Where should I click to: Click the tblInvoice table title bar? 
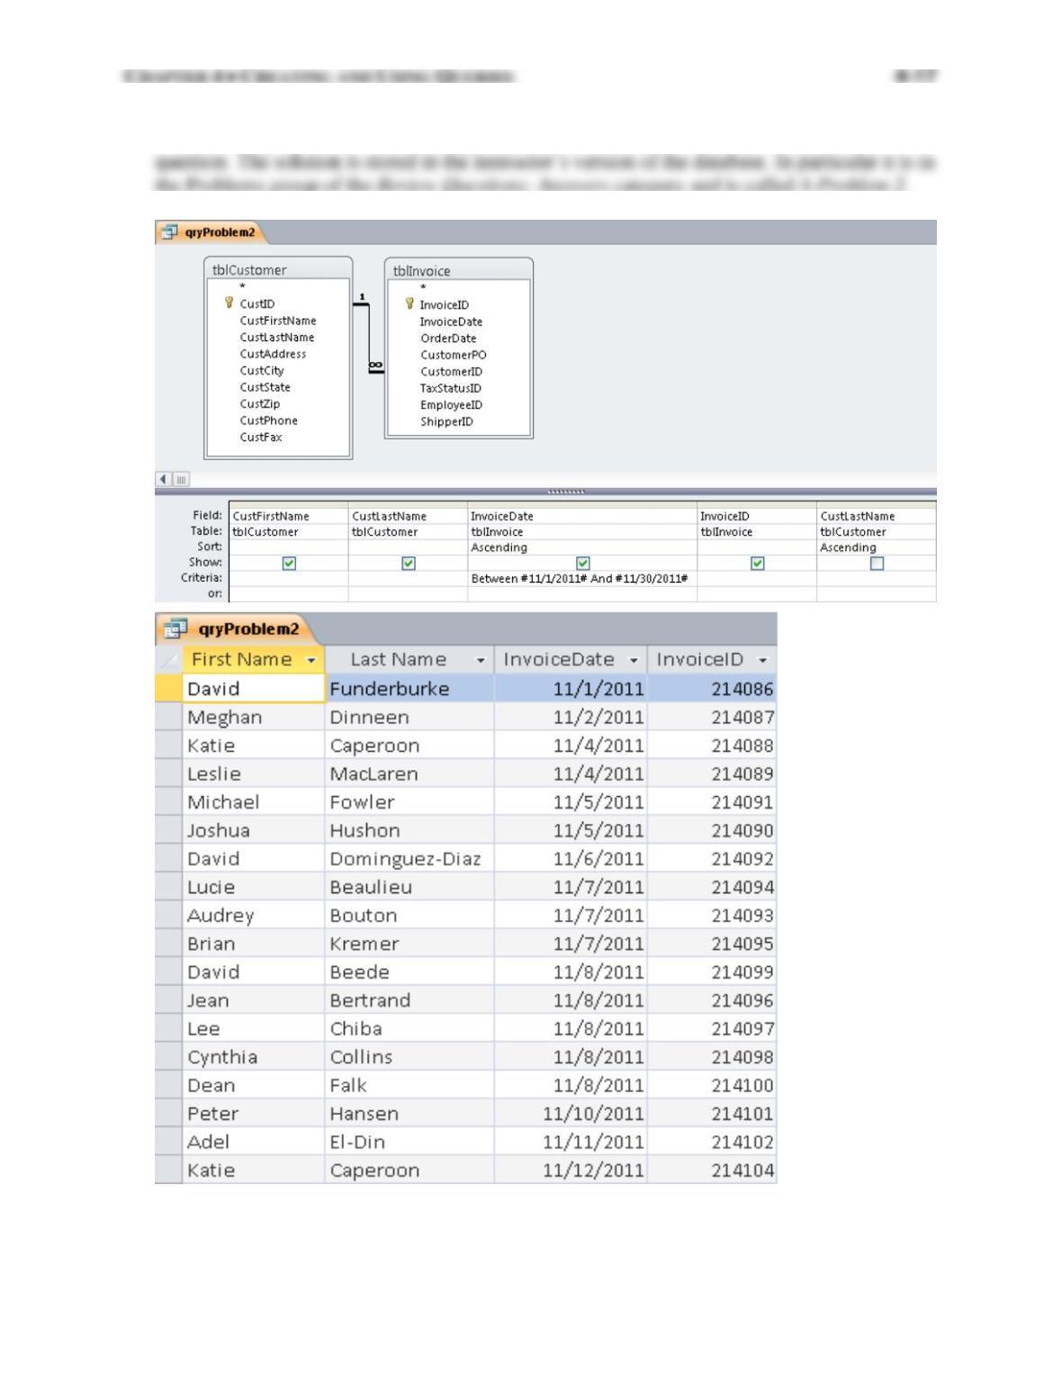459,270
